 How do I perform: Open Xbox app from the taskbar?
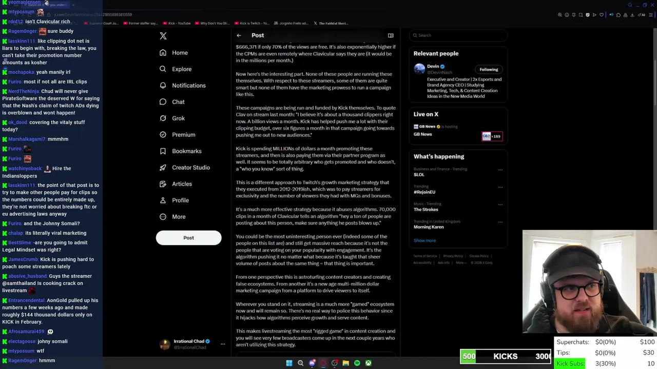pos(369,363)
